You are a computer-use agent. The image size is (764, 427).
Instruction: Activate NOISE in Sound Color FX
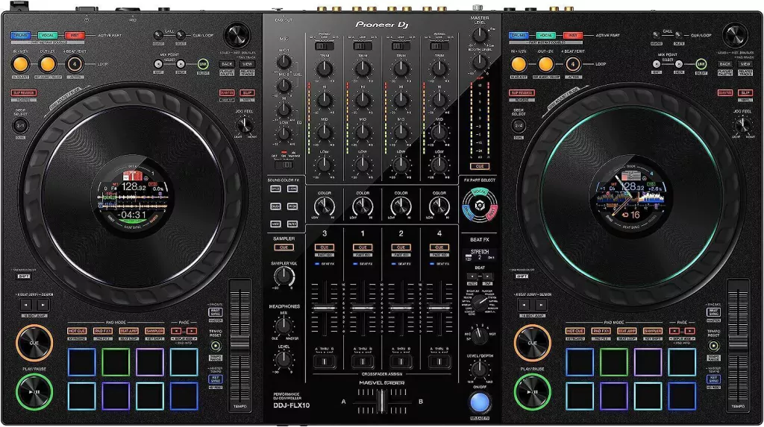(x=275, y=224)
